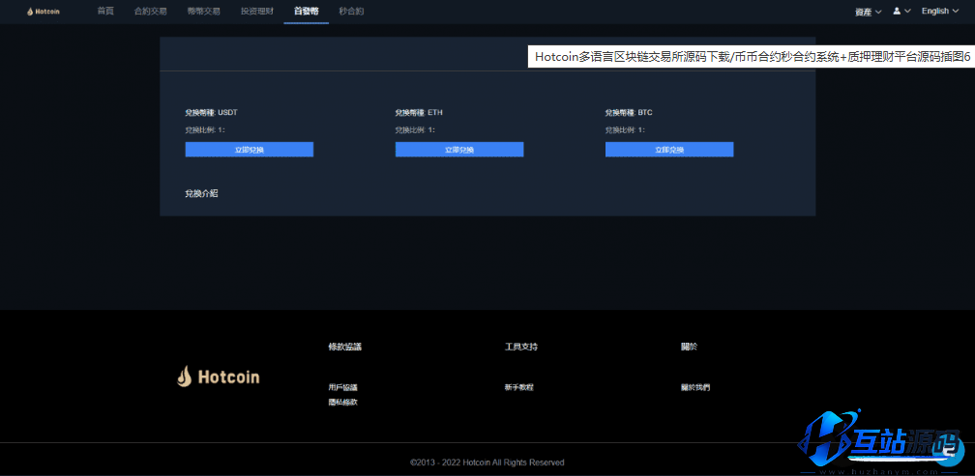Open the 用戶協議 footer link
975x476 pixels.
343,387
